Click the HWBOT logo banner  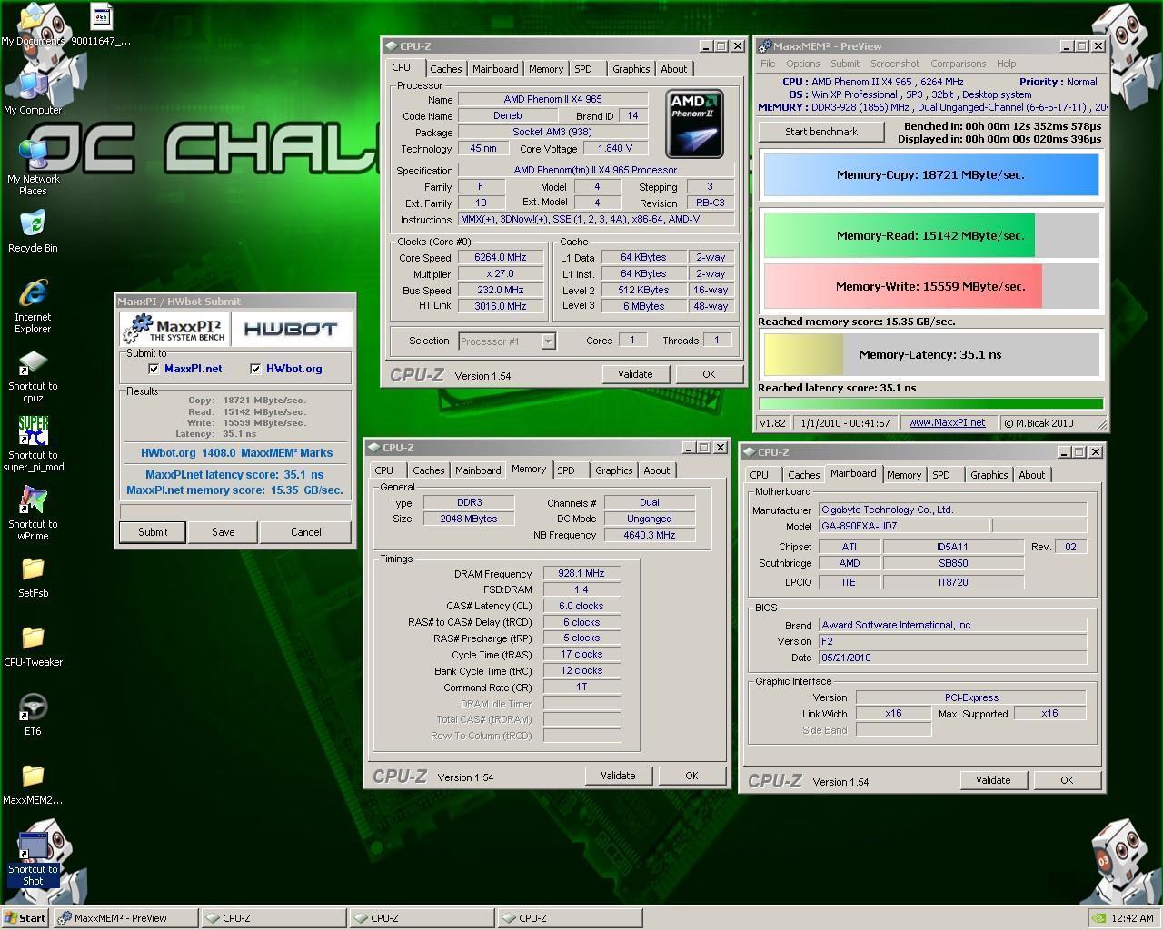(x=290, y=329)
